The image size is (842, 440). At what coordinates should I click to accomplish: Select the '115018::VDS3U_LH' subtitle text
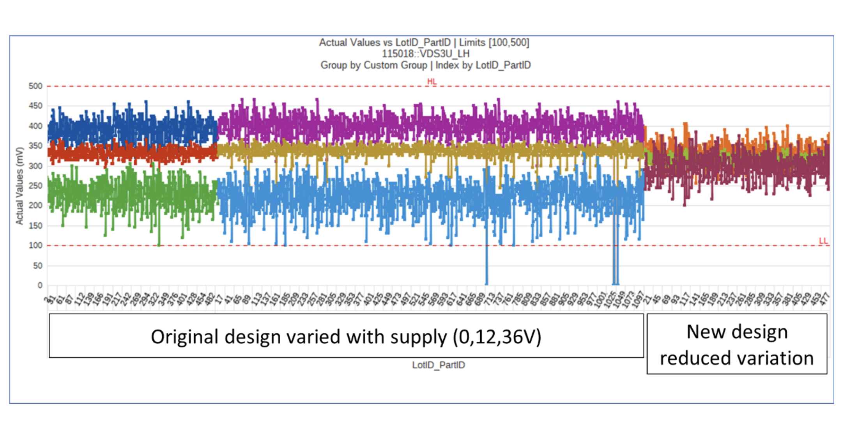pos(425,54)
